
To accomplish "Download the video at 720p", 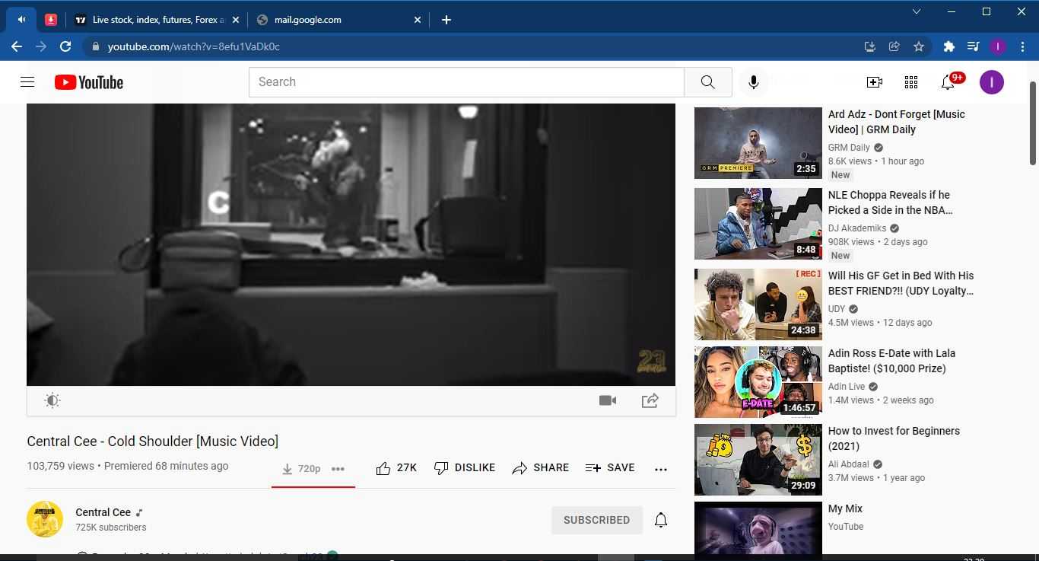I will (x=301, y=469).
